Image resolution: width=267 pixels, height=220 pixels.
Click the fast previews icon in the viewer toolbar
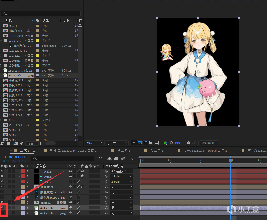point(134,143)
